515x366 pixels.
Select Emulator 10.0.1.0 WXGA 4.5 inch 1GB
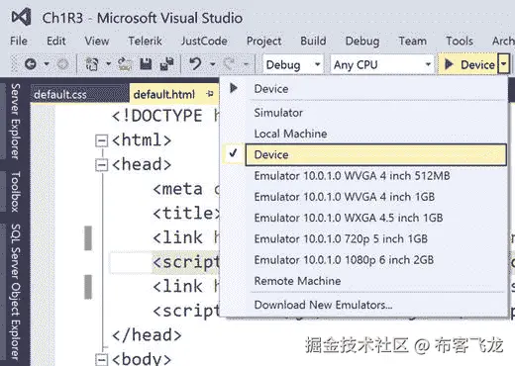click(363, 218)
